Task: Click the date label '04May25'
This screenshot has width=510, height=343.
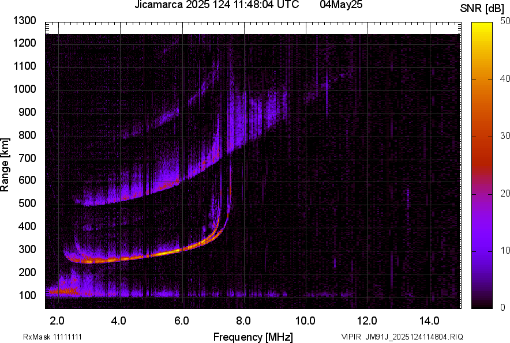Action: pyautogui.click(x=341, y=5)
